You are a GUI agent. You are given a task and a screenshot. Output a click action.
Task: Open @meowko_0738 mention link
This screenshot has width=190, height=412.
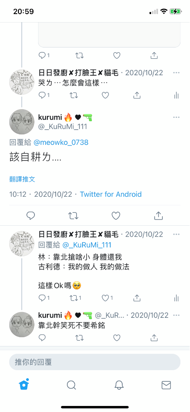(61, 142)
